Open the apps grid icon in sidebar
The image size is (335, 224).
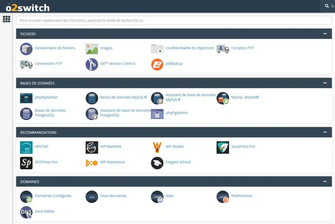(7, 19)
